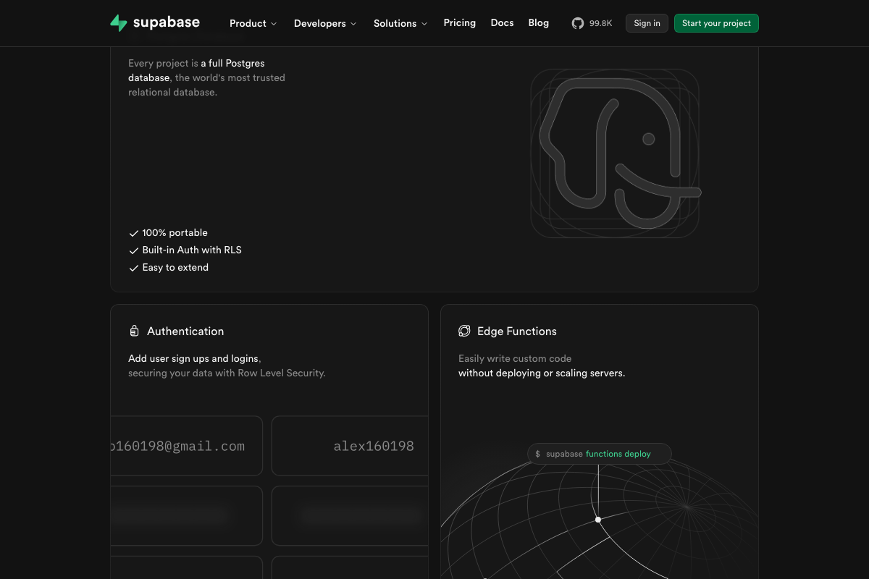Click the Edge Functions globe icon
869x579 pixels.
coord(464,331)
